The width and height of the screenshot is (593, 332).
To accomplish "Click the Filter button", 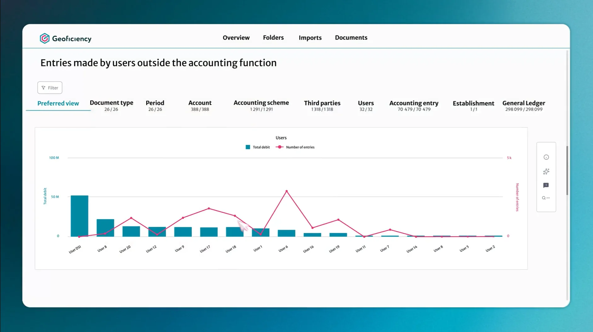I will 50,88.
